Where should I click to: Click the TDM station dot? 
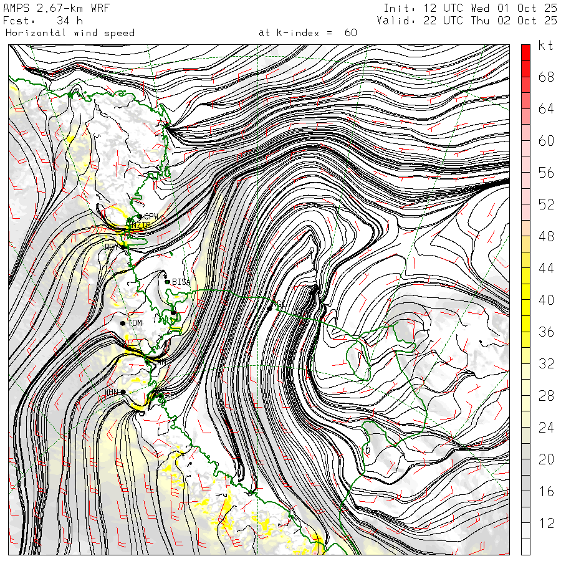click(x=123, y=323)
